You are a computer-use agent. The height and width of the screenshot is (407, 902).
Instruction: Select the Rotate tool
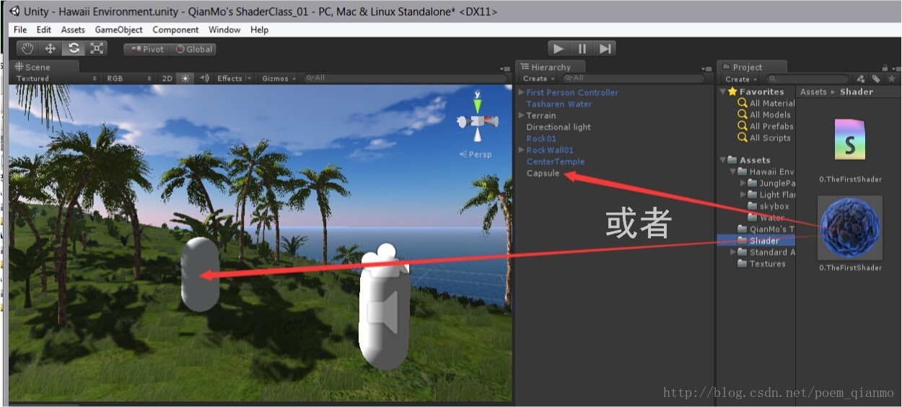[x=74, y=48]
